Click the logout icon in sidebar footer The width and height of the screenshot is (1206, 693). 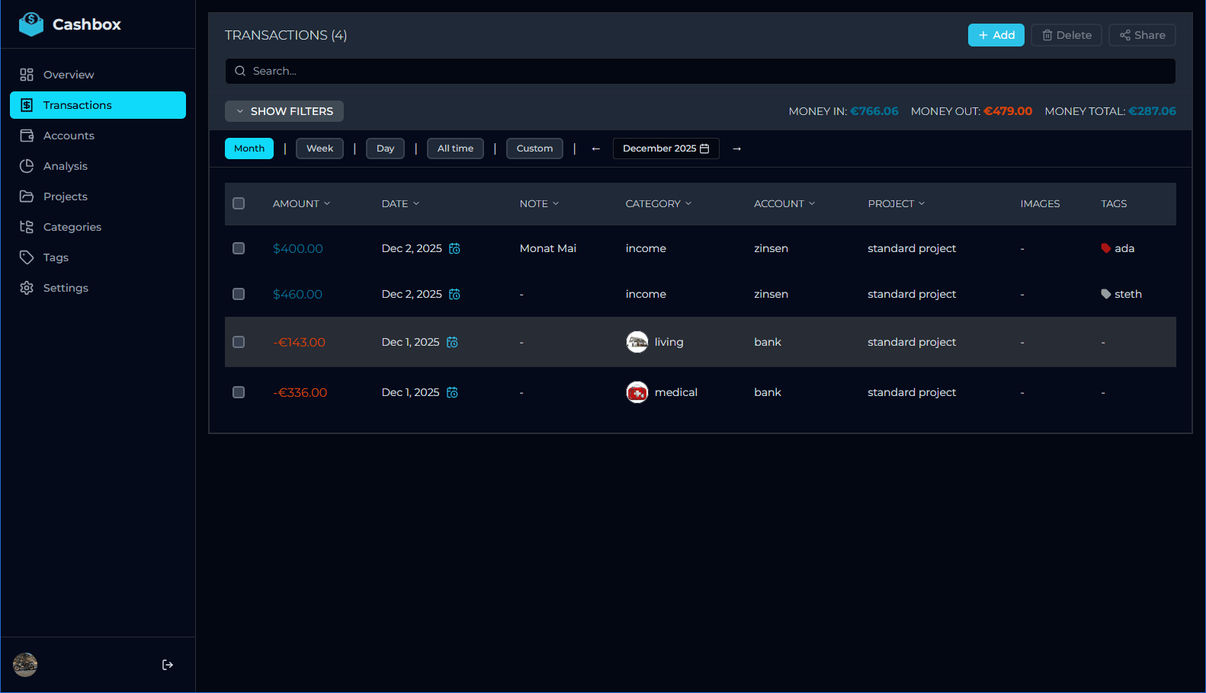pos(168,665)
